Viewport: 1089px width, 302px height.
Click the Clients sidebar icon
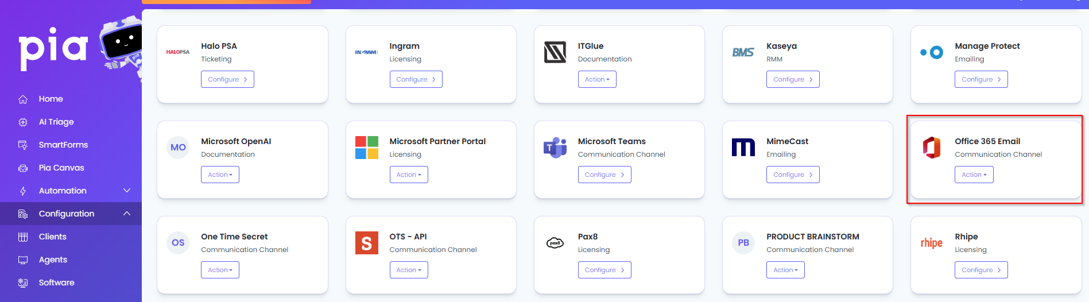[x=23, y=237]
